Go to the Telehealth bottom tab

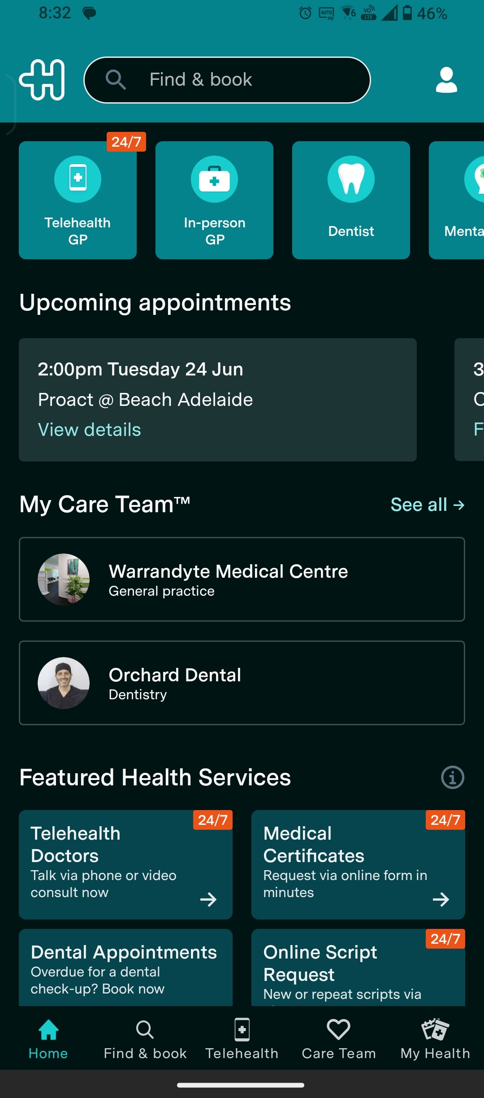pyautogui.click(x=242, y=1038)
